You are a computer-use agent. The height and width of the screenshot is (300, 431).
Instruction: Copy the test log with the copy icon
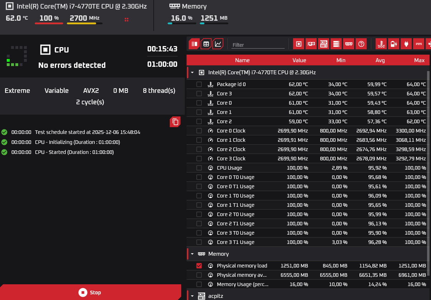[175, 122]
